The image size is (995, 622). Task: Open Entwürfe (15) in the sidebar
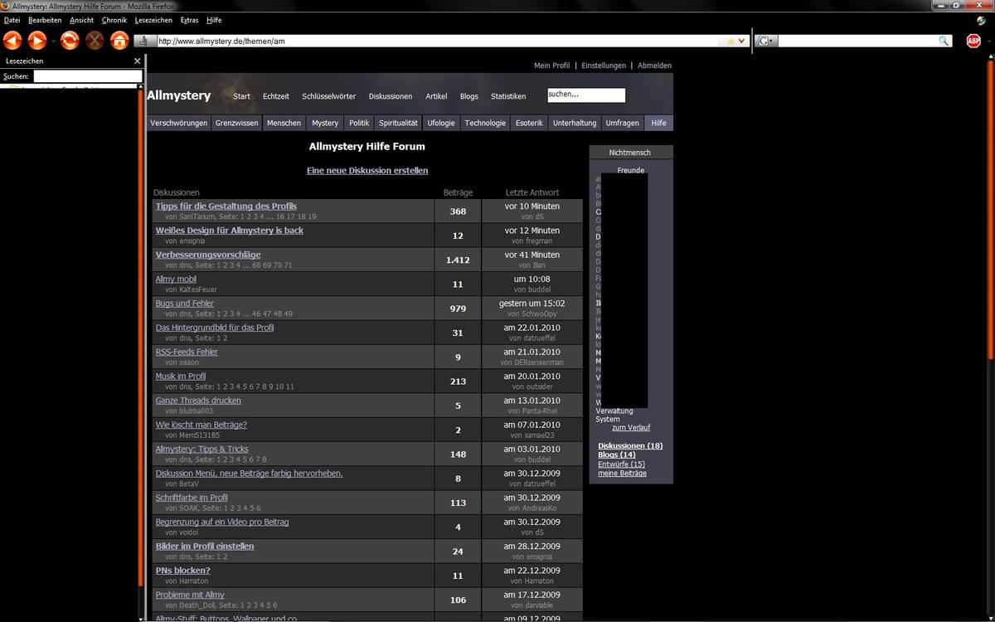pos(621,464)
